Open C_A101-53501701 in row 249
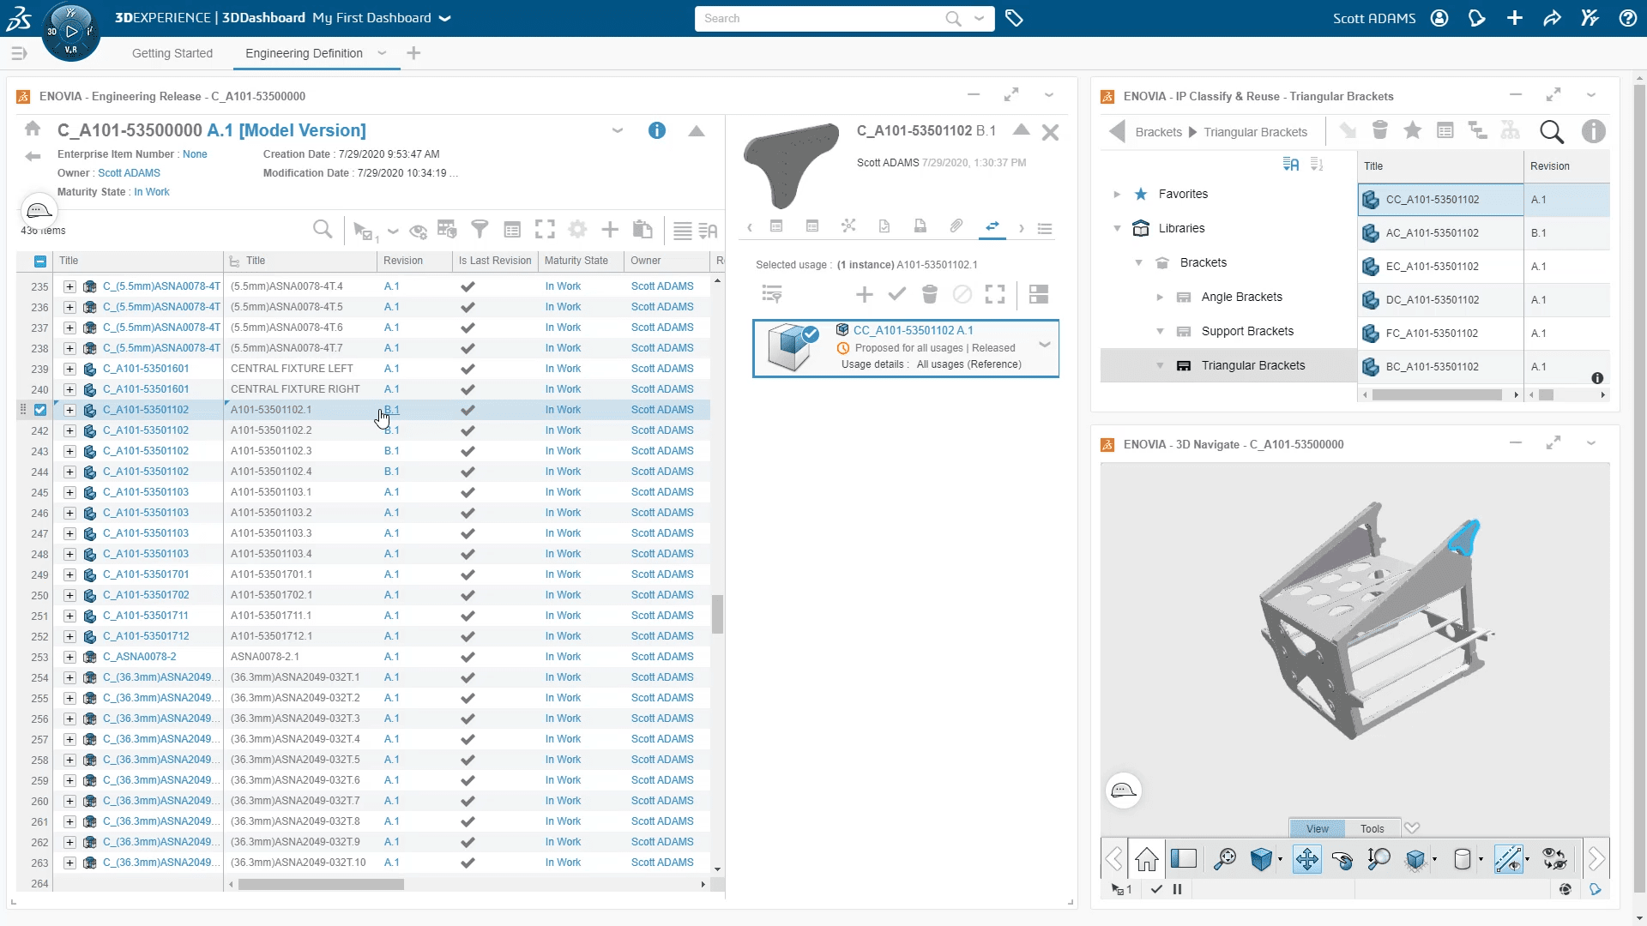The width and height of the screenshot is (1647, 926). [x=146, y=574]
